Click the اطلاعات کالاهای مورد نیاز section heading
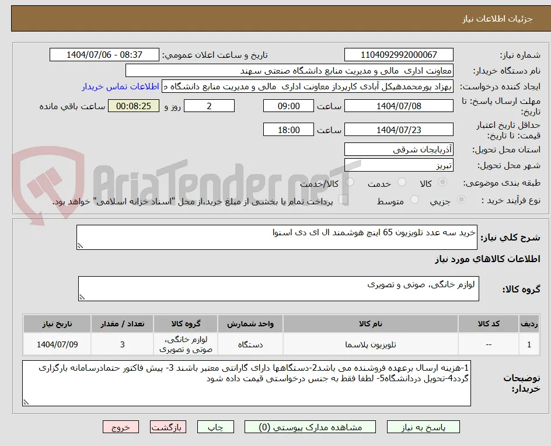The width and height of the screenshot is (551, 446). point(487,259)
